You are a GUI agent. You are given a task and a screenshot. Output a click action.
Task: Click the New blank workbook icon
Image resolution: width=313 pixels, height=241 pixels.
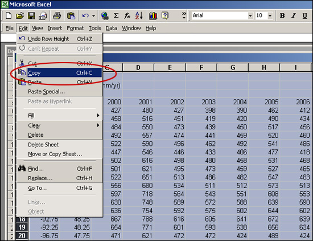click(x=9, y=15)
